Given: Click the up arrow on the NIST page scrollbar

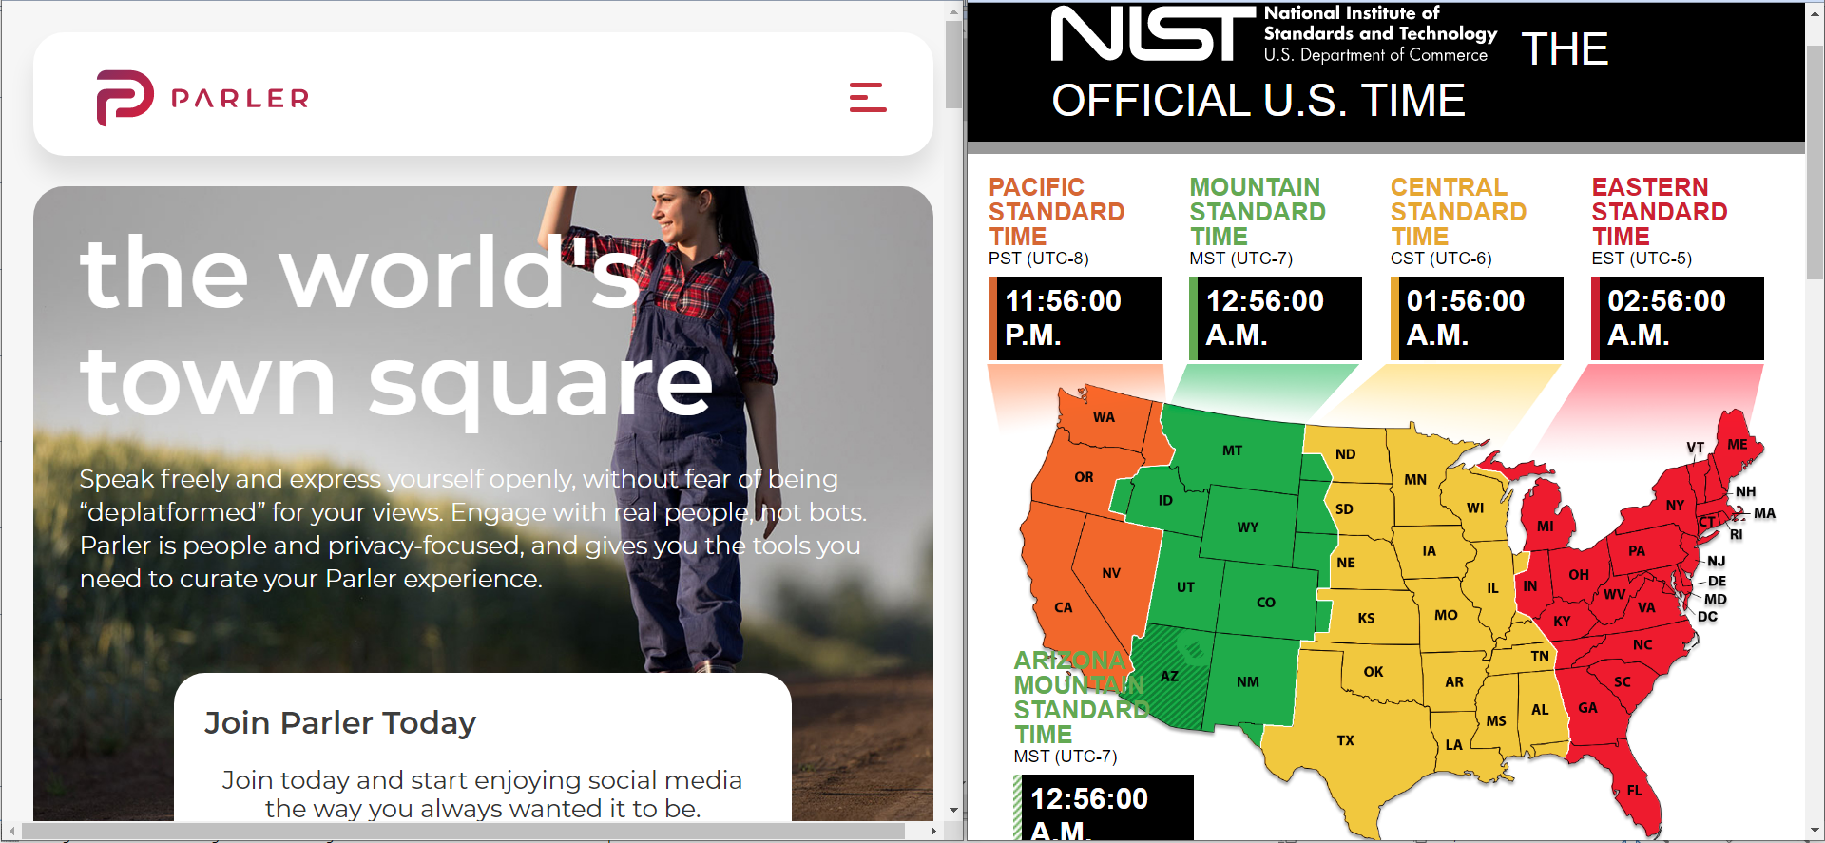Looking at the screenshot, I should 1815,12.
